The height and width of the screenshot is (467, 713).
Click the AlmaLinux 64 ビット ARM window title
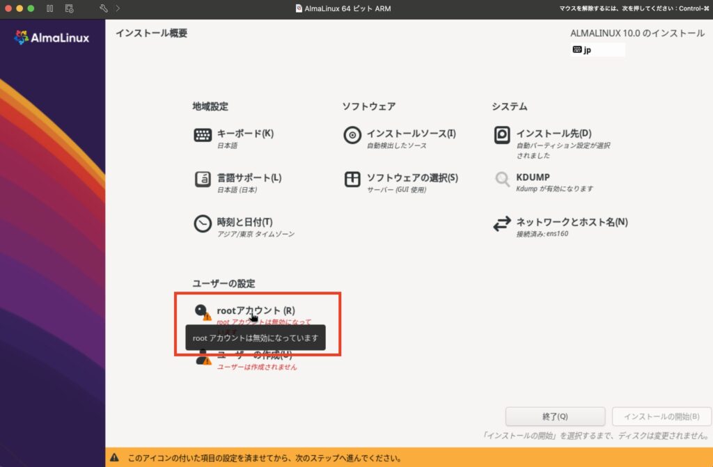[x=347, y=8]
